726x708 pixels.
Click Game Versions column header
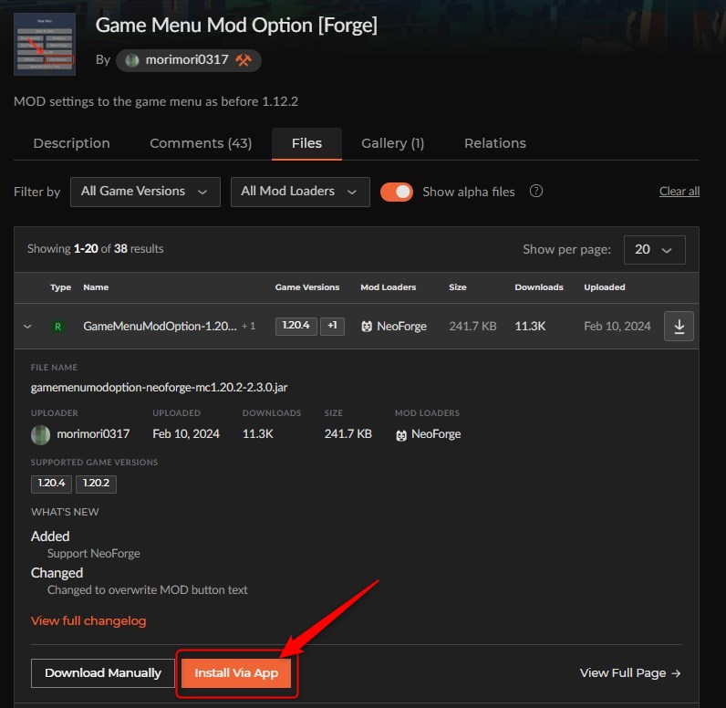pyautogui.click(x=307, y=287)
